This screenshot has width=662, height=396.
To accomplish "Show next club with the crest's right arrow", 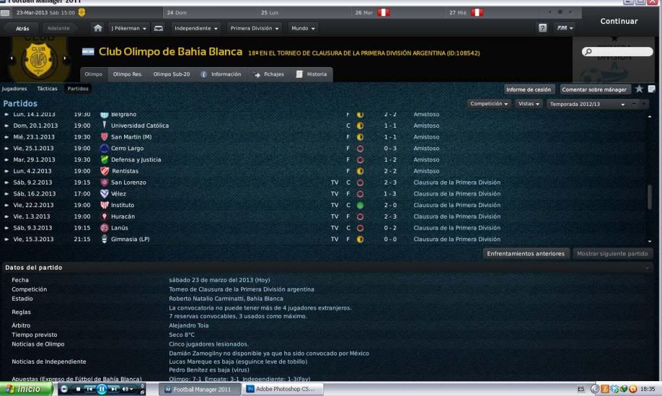I will [x=65, y=58].
